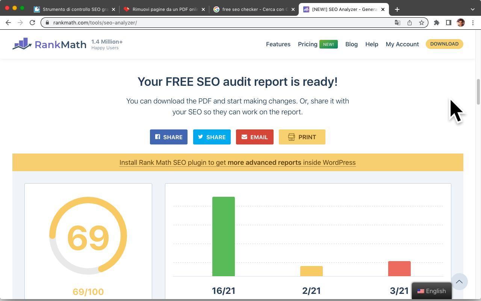481x301 pixels.
Task: Open the Google Translate page icon
Action: click(x=398, y=23)
